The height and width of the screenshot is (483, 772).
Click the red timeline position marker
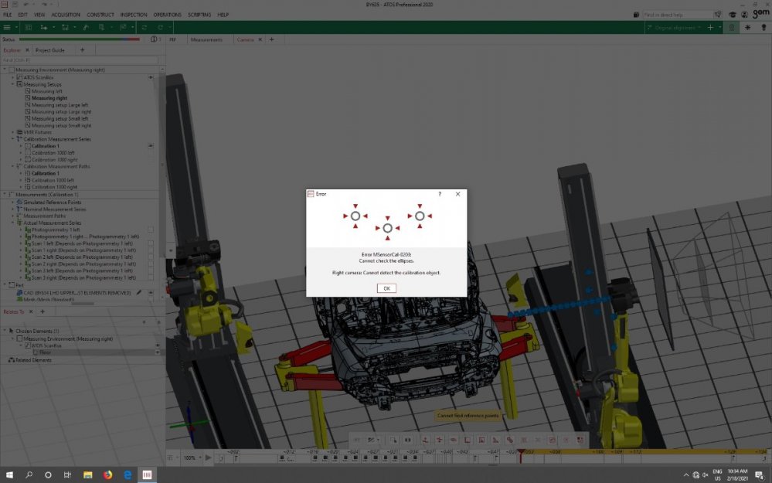(x=521, y=453)
